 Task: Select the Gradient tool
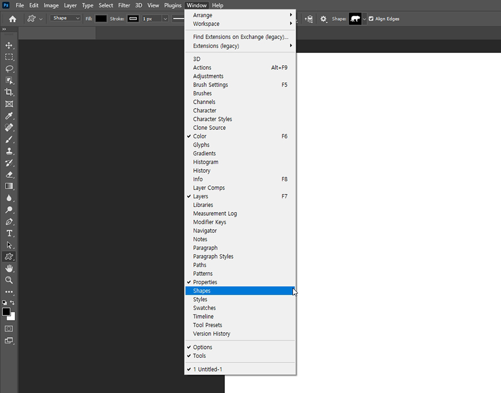click(x=9, y=186)
